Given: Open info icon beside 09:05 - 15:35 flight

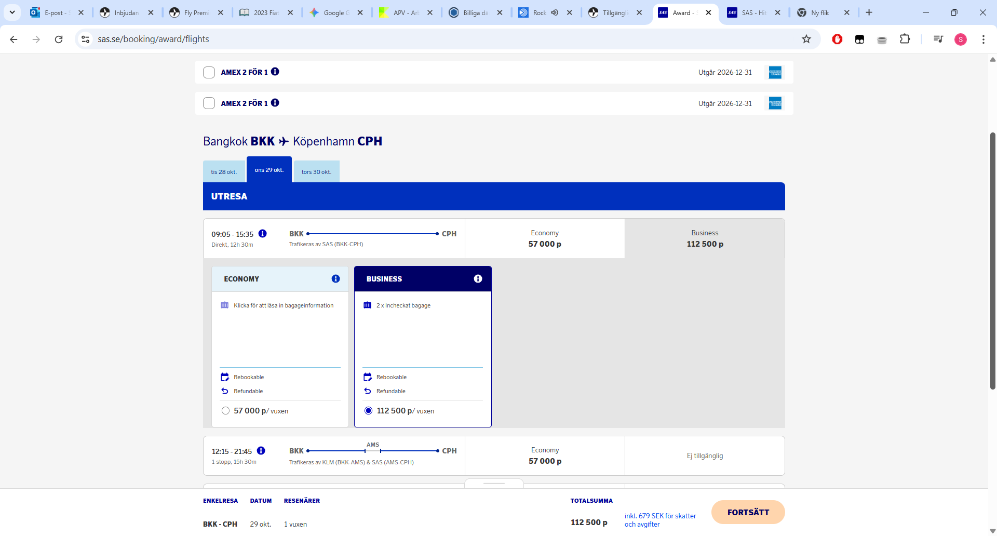Looking at the screenshot, I should tap(263, 234).
